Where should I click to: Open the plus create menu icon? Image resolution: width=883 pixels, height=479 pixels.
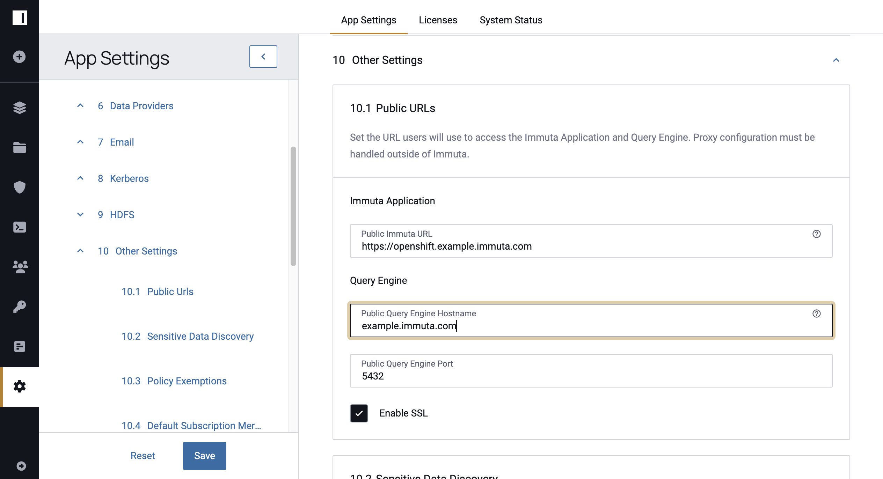coord(20,57)
